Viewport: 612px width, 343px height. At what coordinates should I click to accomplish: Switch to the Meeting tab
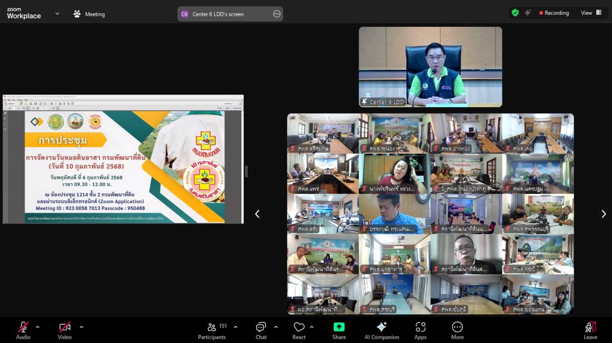89,14
